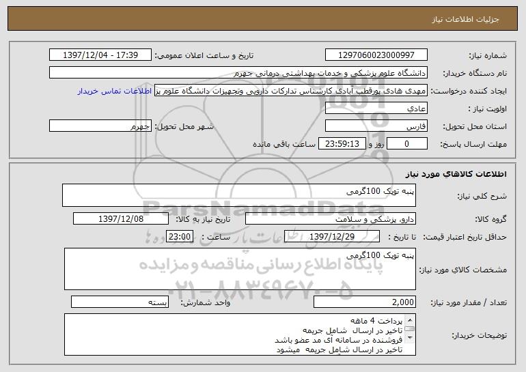Click the time field showing 23:00
This screenshot has width=526, height=372.
[180, 236]
